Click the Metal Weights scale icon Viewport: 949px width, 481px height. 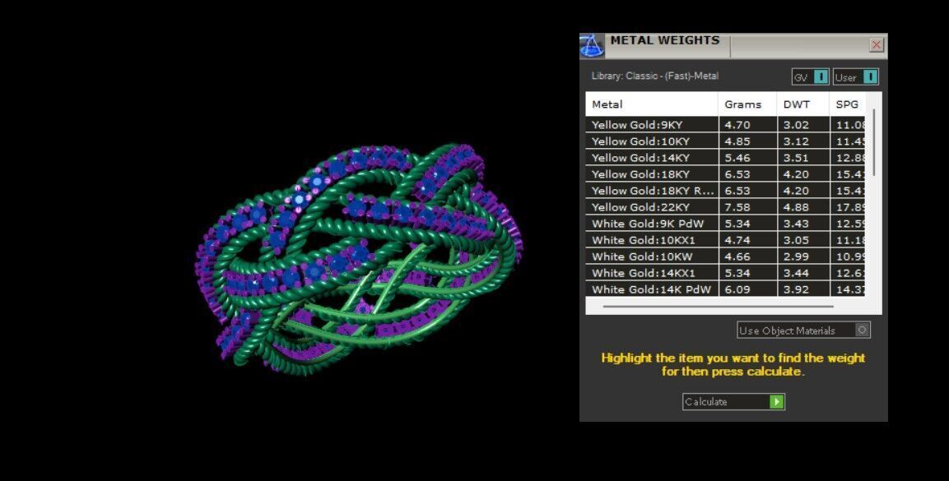coord(591,46)
